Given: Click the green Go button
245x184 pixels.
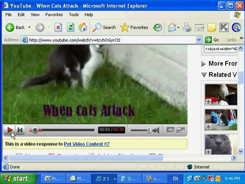Looking at the screenshot, I should (212, 40).
